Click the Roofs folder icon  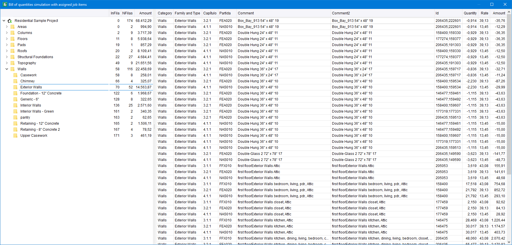coord(12,51)
